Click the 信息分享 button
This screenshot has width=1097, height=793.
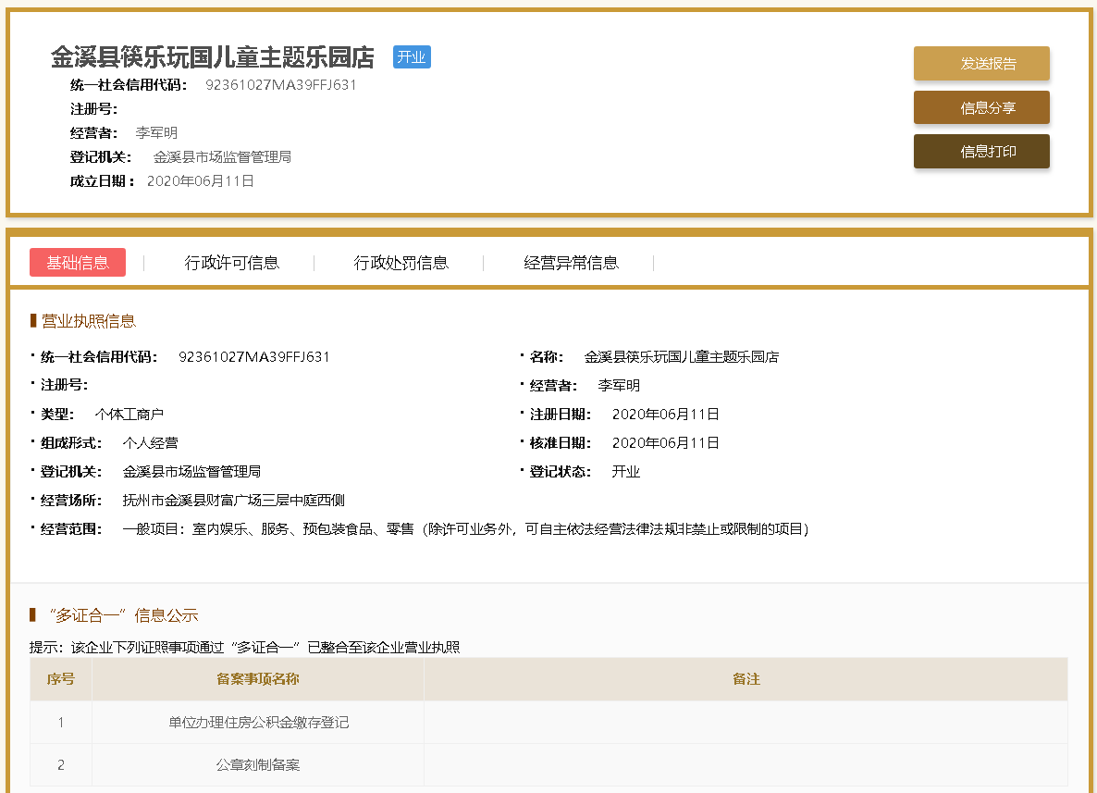980,107
